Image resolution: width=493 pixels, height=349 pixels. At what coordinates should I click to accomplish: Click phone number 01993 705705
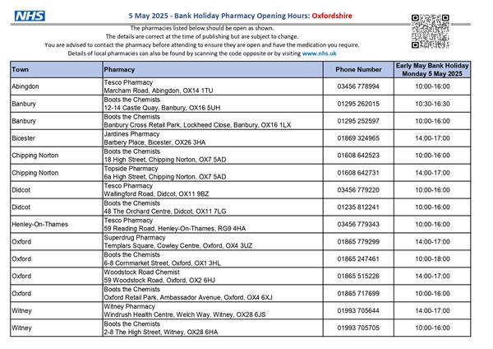358,328
